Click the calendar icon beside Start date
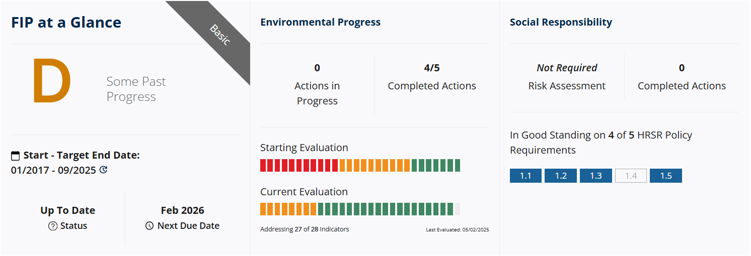The width and height of the screenshot is (751, 256). click(16, 156)
